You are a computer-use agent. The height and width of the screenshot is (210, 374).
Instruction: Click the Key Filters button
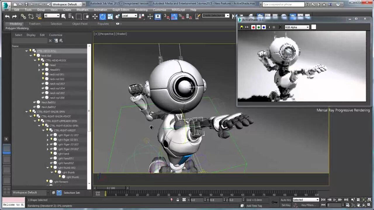coord(309,205)
